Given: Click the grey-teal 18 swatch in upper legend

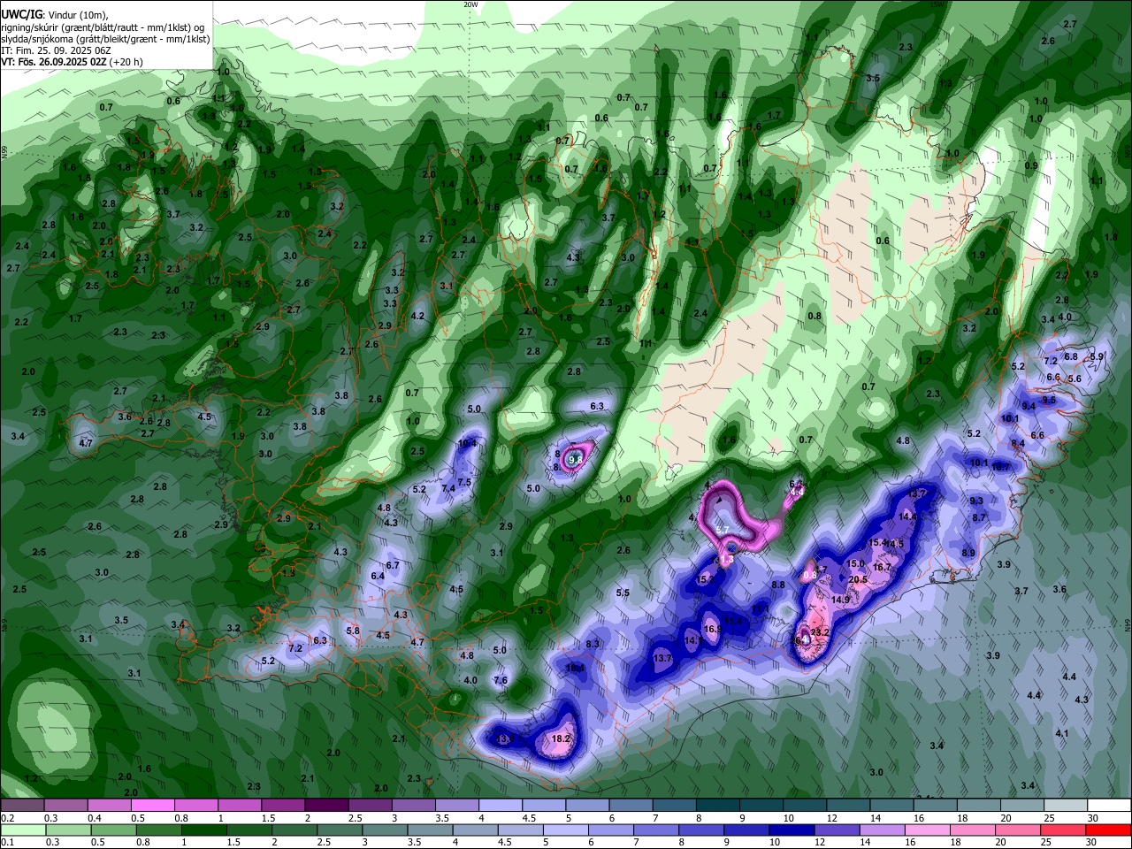Looking at the screenshot, I should (x=979, y=806).
